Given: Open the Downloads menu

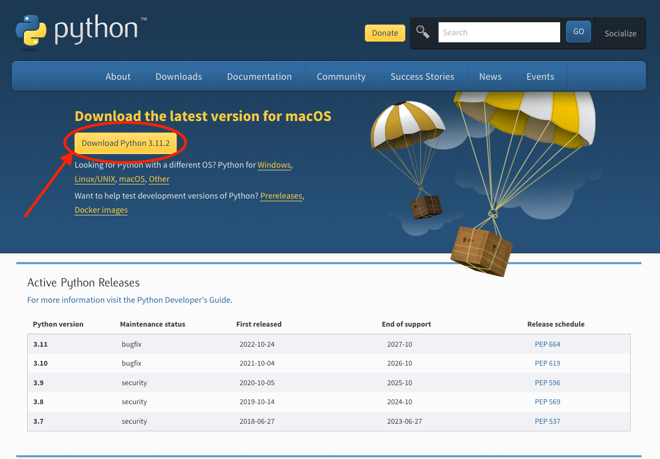Looking at the screenshot, I should click(179, 76).
